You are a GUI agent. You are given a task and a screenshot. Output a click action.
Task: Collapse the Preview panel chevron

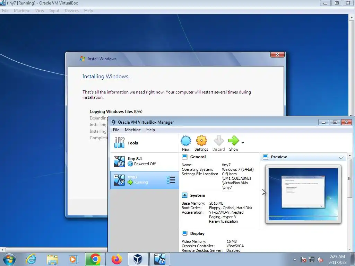pos(341,158)
